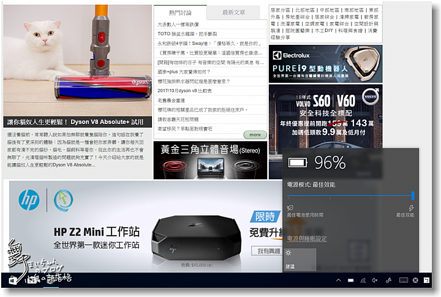Select the 洗濯家電 category link

tap(290, 24)
